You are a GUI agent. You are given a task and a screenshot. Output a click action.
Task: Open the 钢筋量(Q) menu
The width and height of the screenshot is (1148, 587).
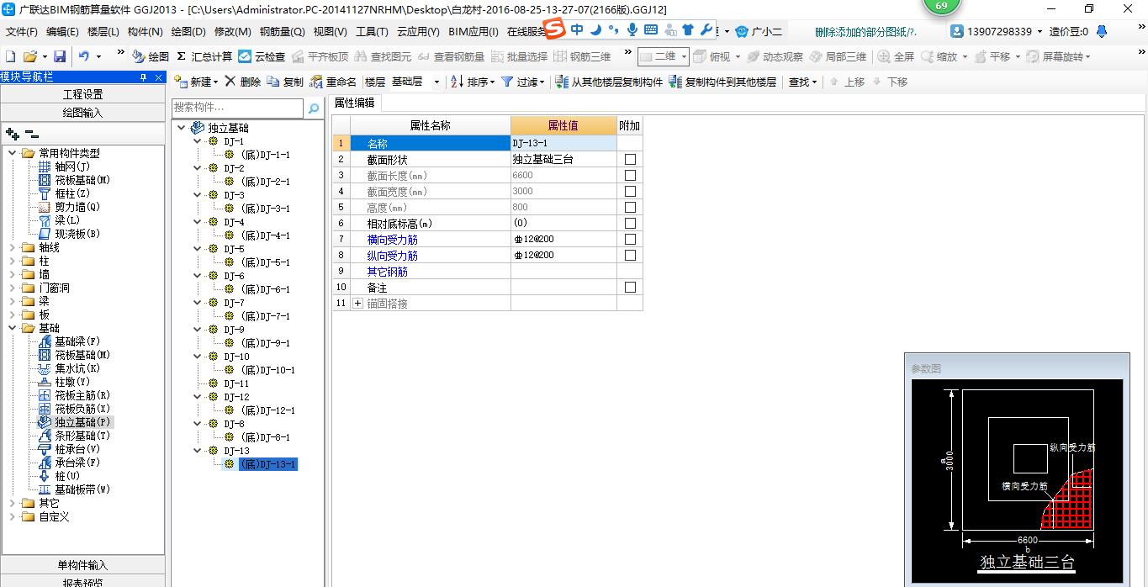pyautogui.click(x=282, y=31)
